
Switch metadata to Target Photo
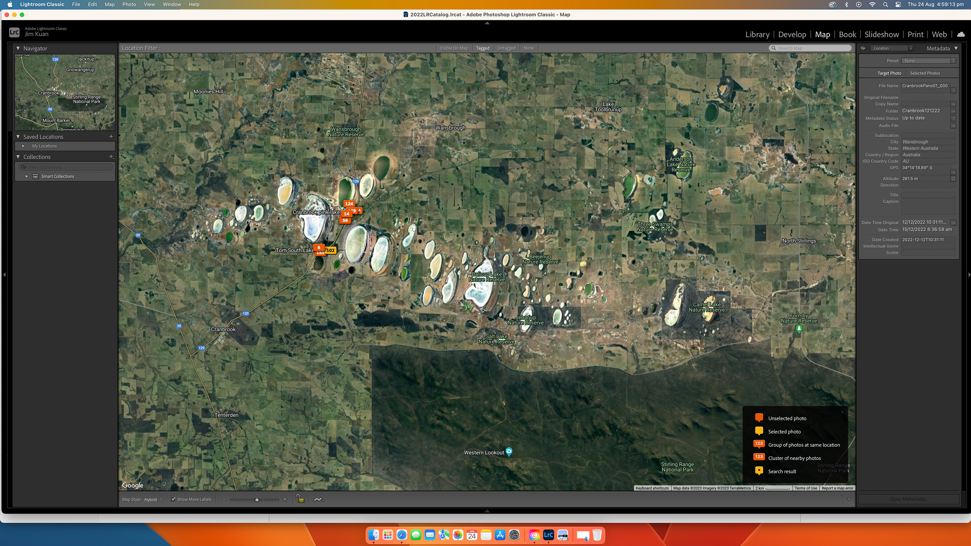point(889,73)
